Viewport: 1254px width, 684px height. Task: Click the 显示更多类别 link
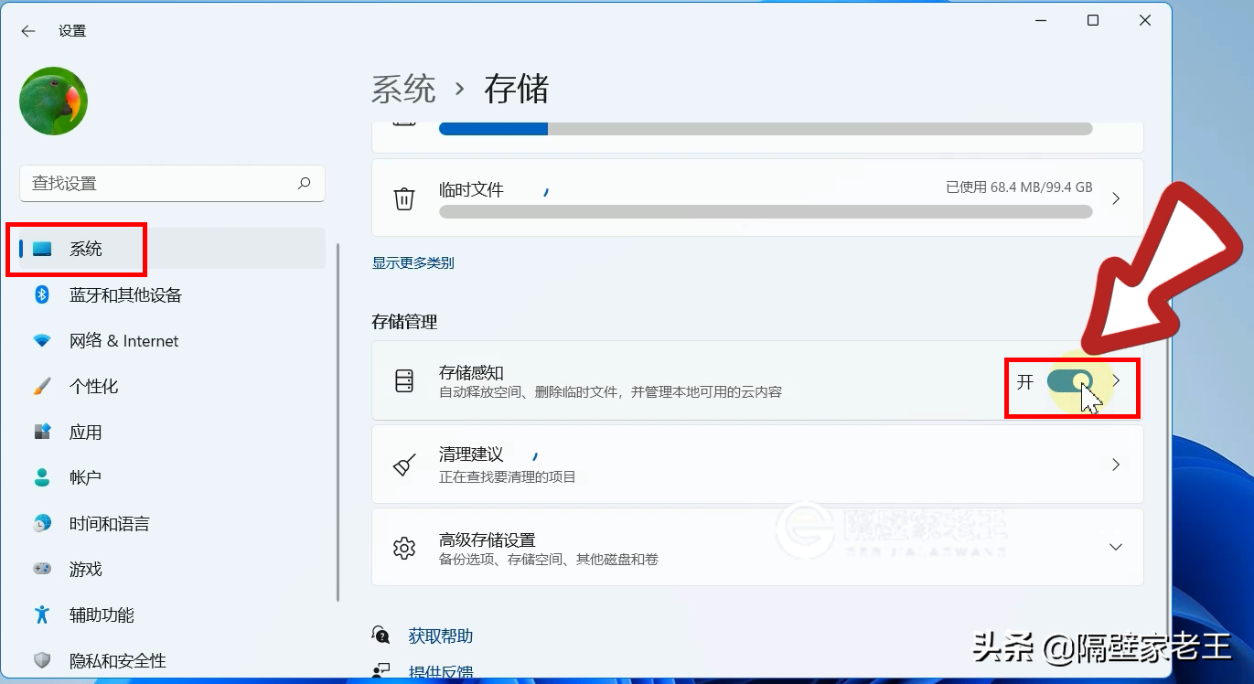[413, 262]
